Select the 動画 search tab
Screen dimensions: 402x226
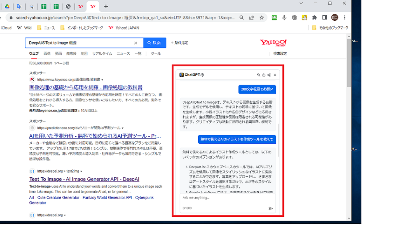coord(58,54)
